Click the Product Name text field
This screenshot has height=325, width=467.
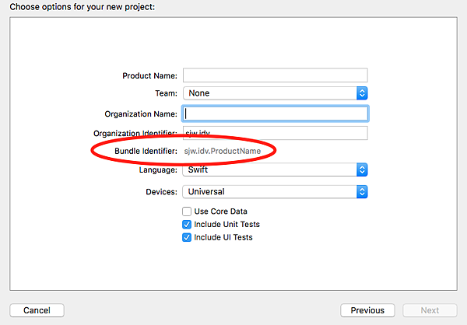point(274,75)
